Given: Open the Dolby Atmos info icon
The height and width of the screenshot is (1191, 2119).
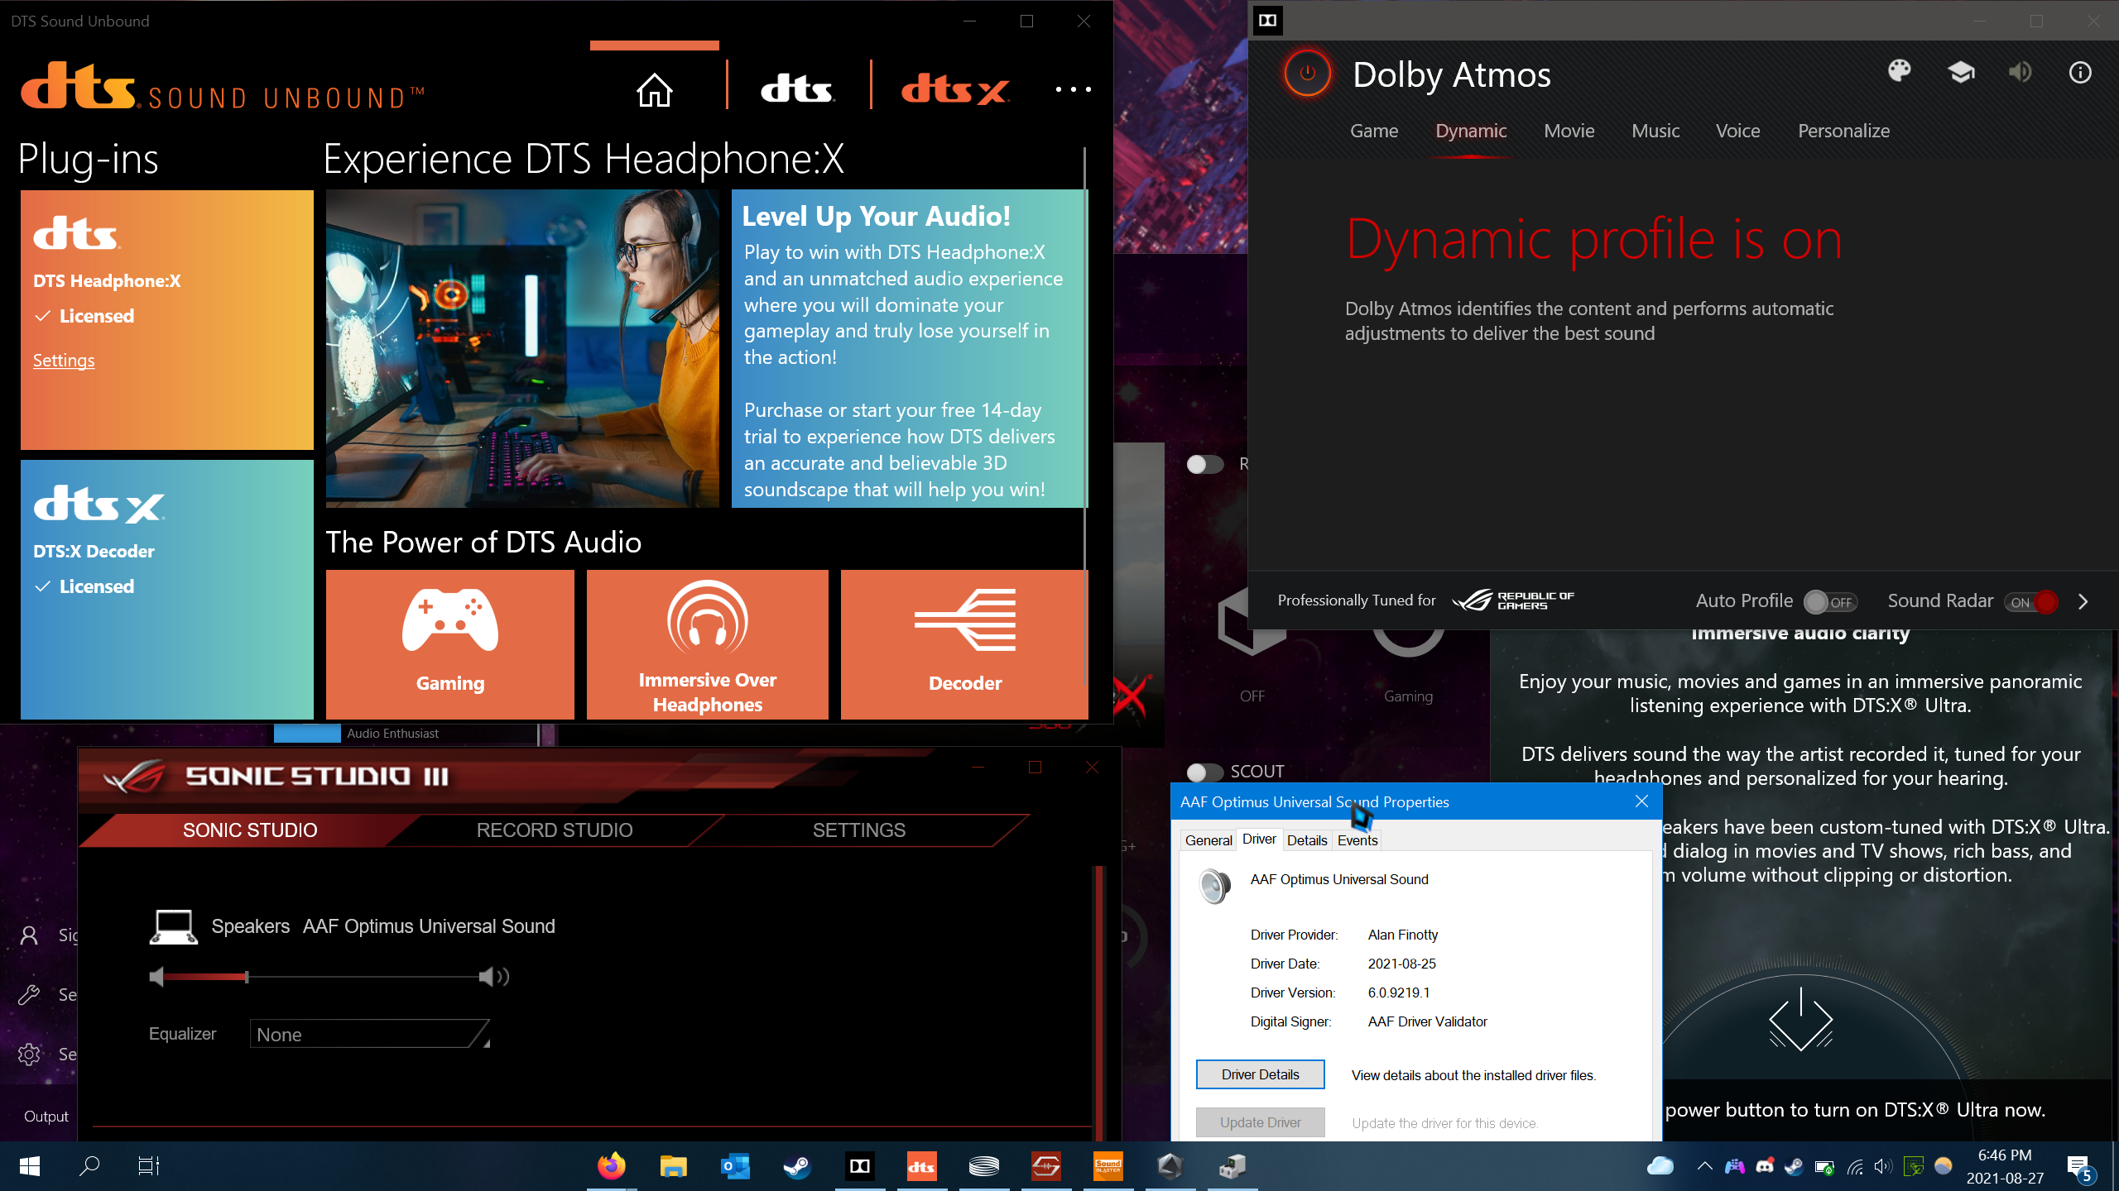Looking at the screenshot, I should pyautogui.click(x=2080, y=73).
